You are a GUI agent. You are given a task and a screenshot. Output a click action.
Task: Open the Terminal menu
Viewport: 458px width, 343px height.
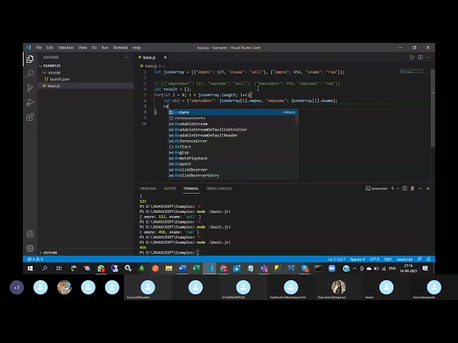click(120, 48)
